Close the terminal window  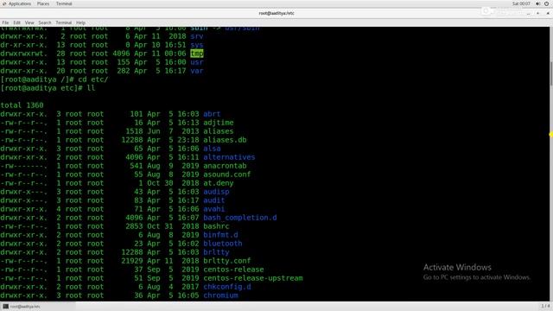pyautogui.click(x=548, y=13)
